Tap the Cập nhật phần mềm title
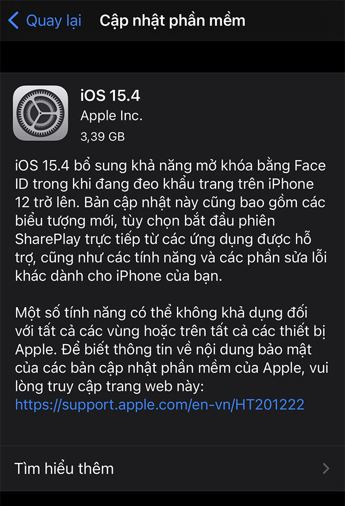This screenshot has height=506, width=345. [x=172, y=21]
